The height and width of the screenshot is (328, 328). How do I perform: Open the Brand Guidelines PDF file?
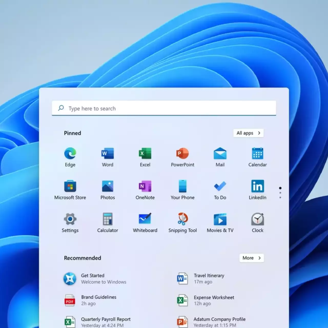[x=98, y=300]
